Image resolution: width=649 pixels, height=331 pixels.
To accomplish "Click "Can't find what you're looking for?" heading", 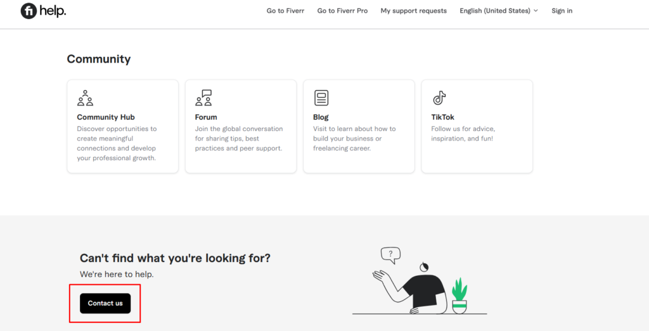I will 175,258.
